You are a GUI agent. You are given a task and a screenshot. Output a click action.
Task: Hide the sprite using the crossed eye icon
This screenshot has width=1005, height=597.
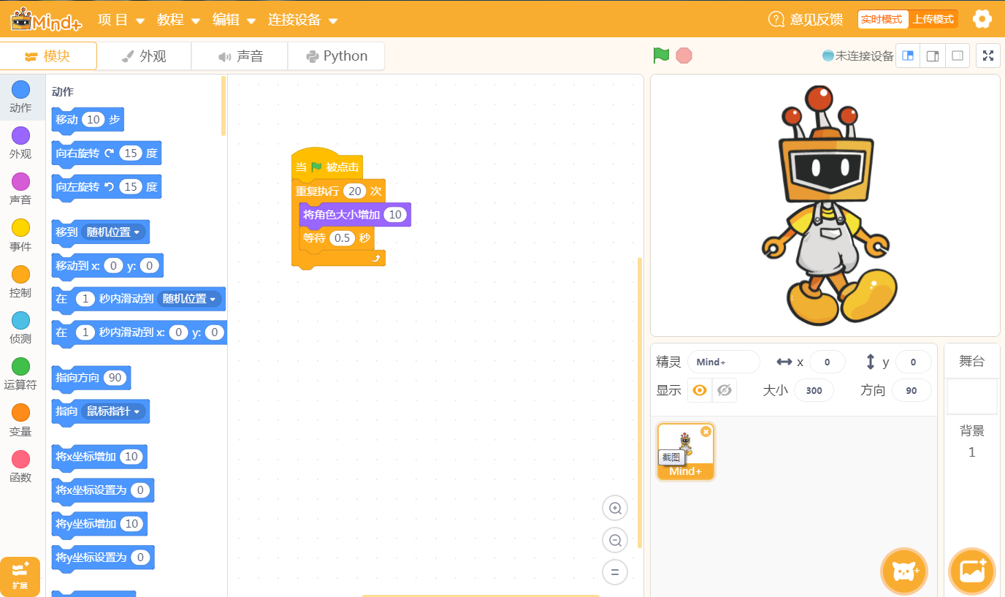pyautogui.click(x=725, y=390)
